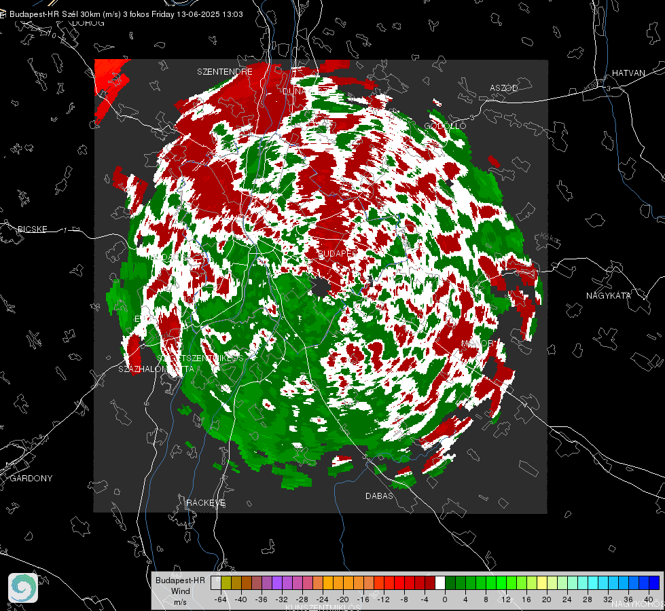Click the -8 value on the legend scale
The image size is (665, 611).
tap(403, 599)
